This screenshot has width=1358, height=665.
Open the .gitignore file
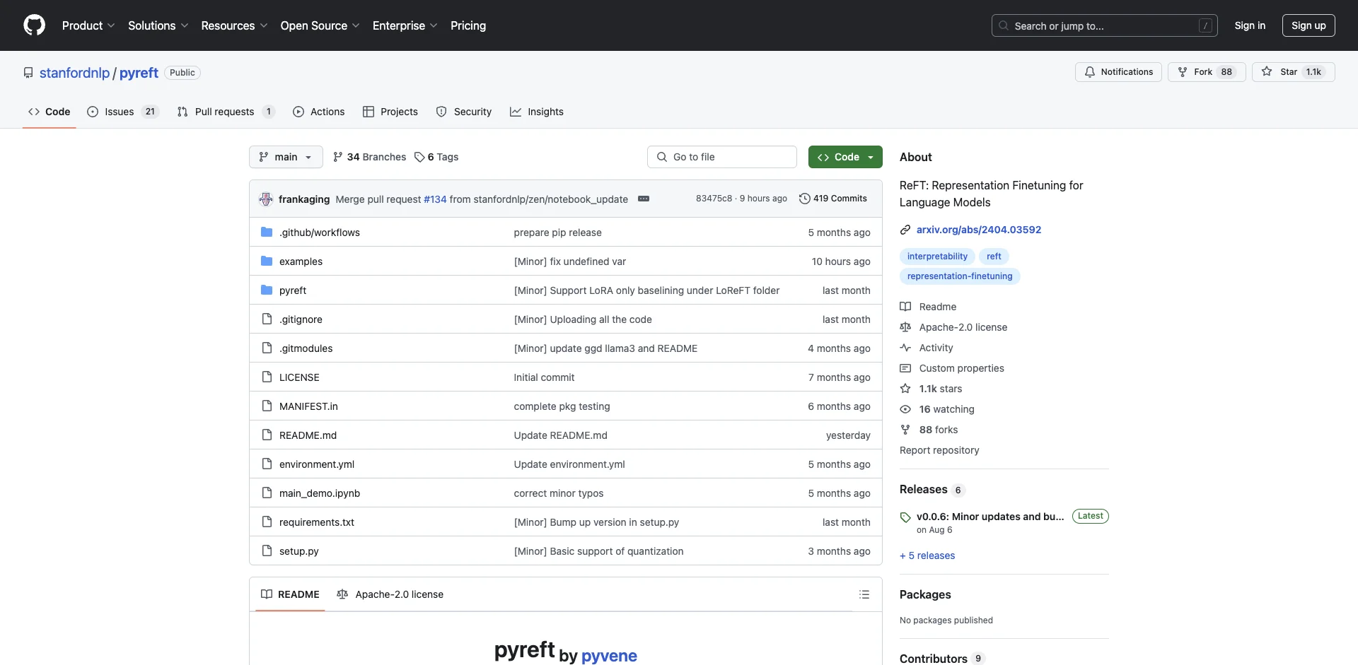point(301,319)
